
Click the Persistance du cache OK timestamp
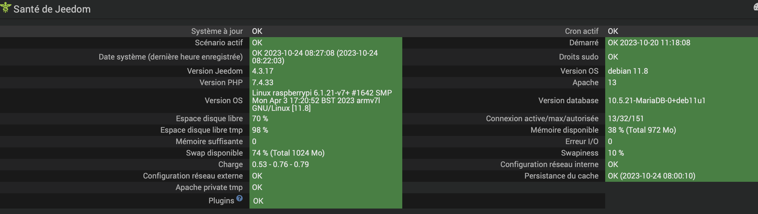(651, 176)
